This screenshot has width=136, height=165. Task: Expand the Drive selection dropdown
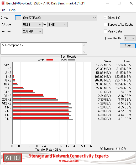[x=59, y=18]
